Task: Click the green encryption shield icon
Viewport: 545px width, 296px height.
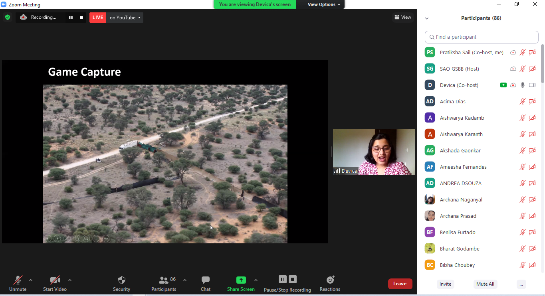Action: coord(8,17)
